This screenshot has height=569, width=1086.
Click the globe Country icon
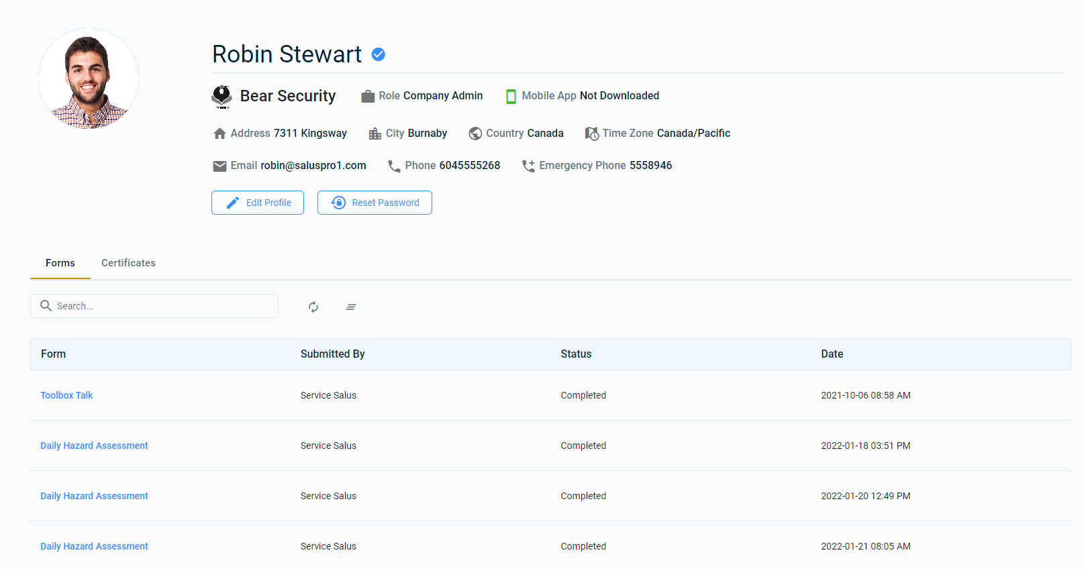tap(475, 134)
